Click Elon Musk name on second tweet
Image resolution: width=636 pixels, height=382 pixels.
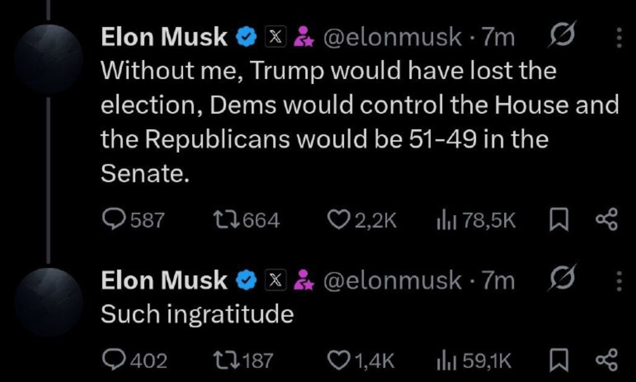pos(164,281)
